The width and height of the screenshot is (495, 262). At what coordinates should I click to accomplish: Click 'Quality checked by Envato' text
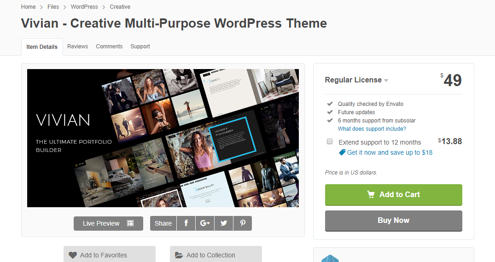[x=371, y=104]
